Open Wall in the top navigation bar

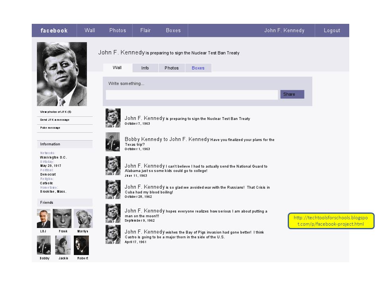point(90,31)
